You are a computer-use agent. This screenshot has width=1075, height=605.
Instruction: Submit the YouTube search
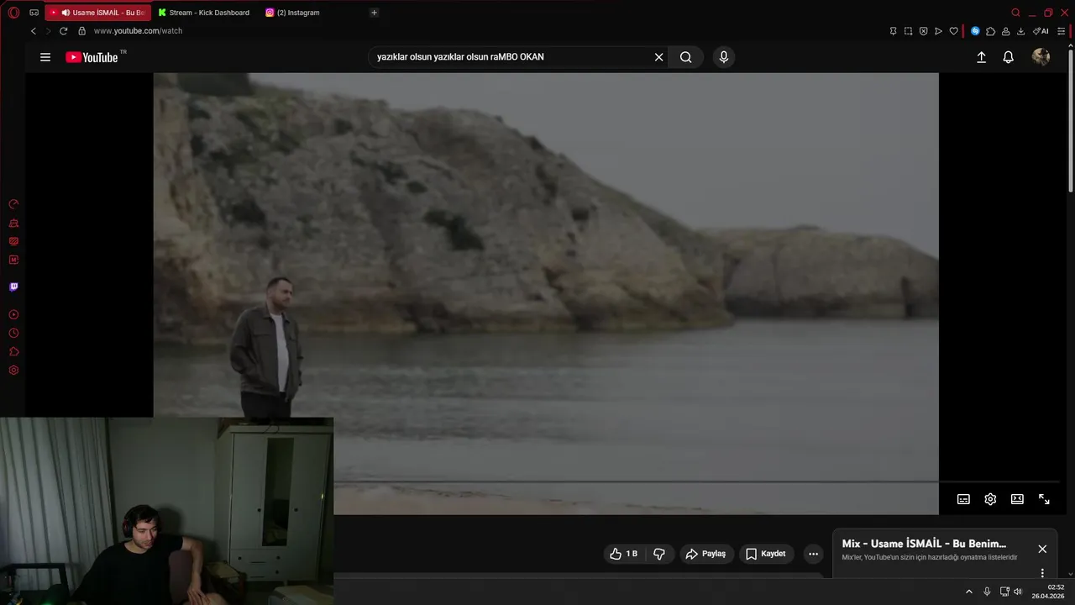click(686, 57)
